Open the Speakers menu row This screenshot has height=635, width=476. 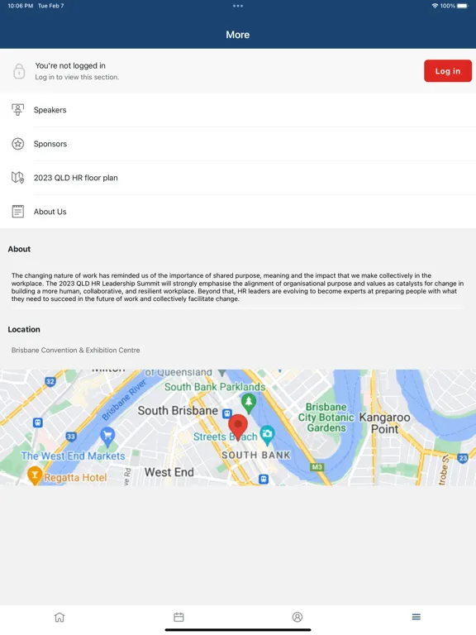238,110
